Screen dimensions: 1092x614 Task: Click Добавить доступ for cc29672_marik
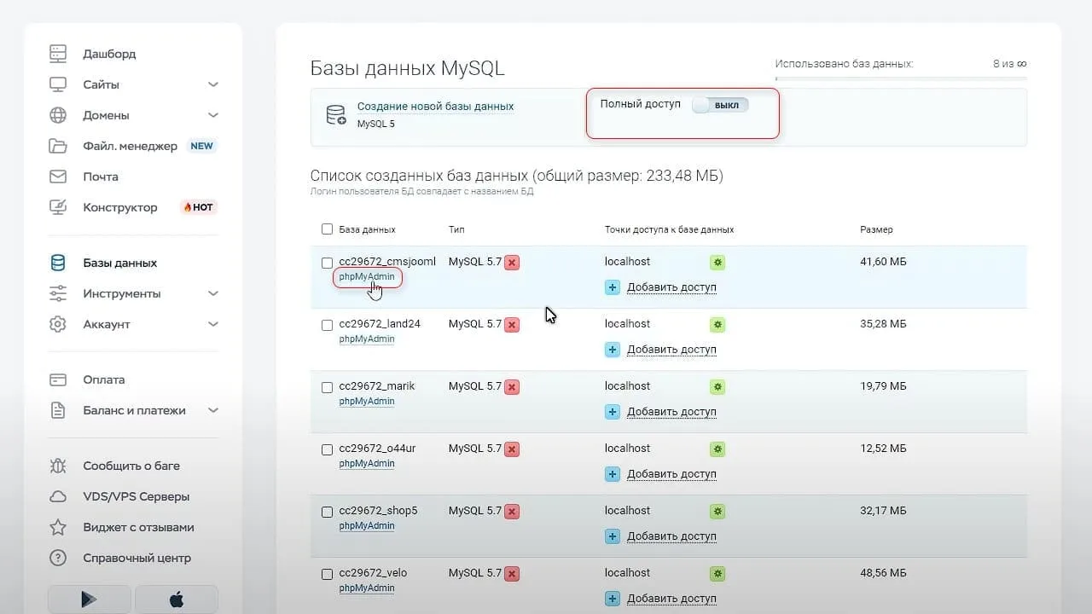point(671,412)
